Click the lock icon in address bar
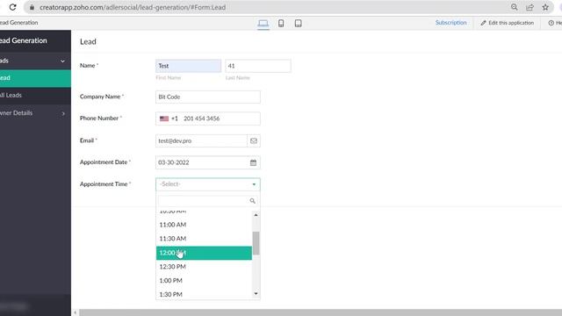562x316 pixels. coord(32,7)
